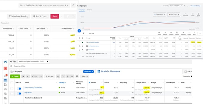The image size is (203, 108).
Task: Collapse the chart with the up chevron
Action: tap(200, 33)
